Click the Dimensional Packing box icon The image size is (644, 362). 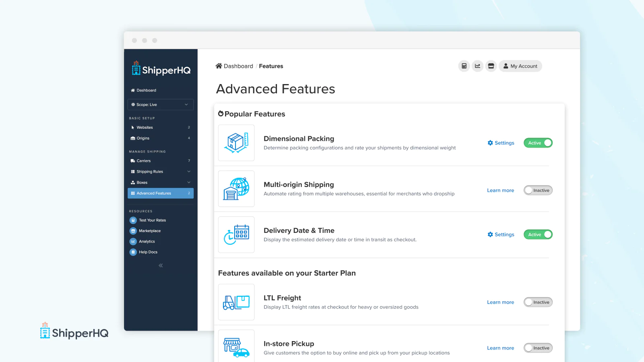[x=236, y=143]
